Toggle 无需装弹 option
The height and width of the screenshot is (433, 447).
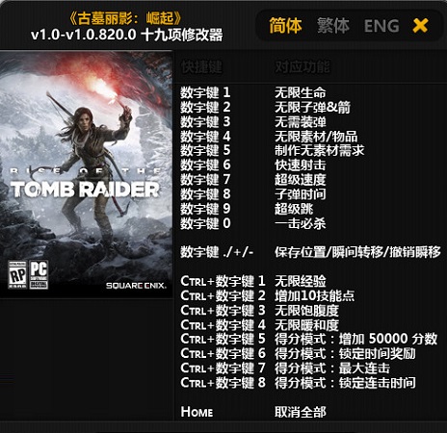pos(301,121)
